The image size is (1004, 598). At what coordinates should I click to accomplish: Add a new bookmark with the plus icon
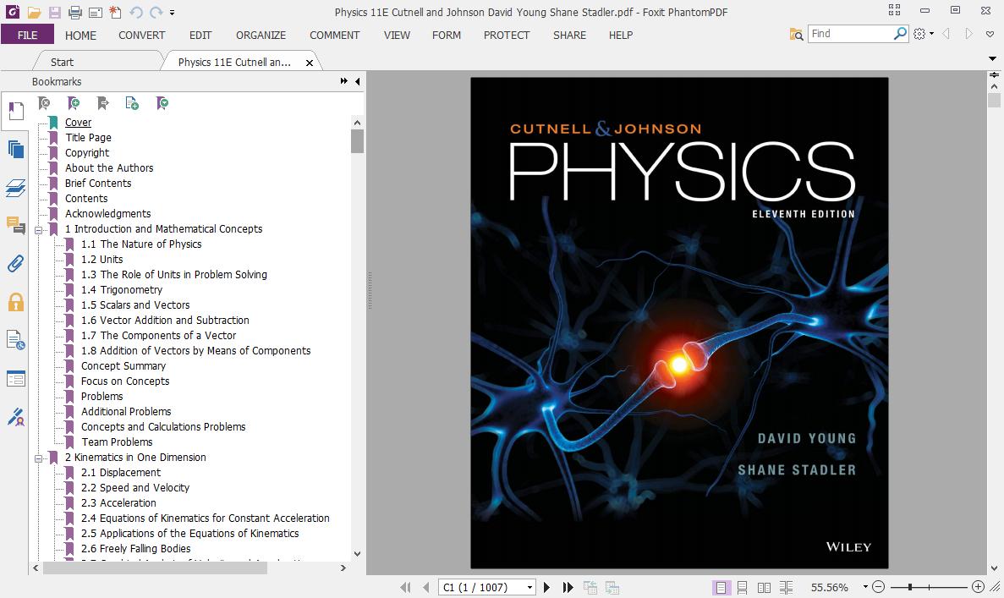coord(74,102)
